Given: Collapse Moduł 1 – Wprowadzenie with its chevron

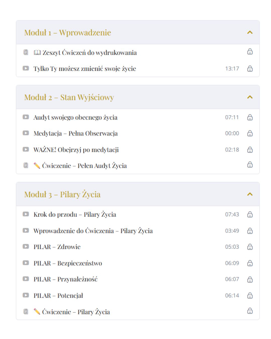Looking at the screenshot, I should pos(250,32).
